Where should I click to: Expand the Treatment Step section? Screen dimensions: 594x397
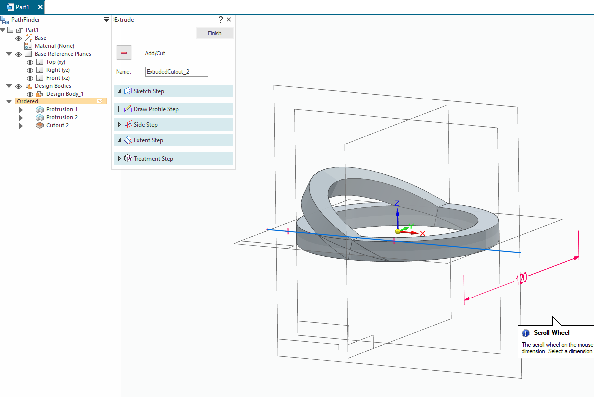tap(119, 159)
